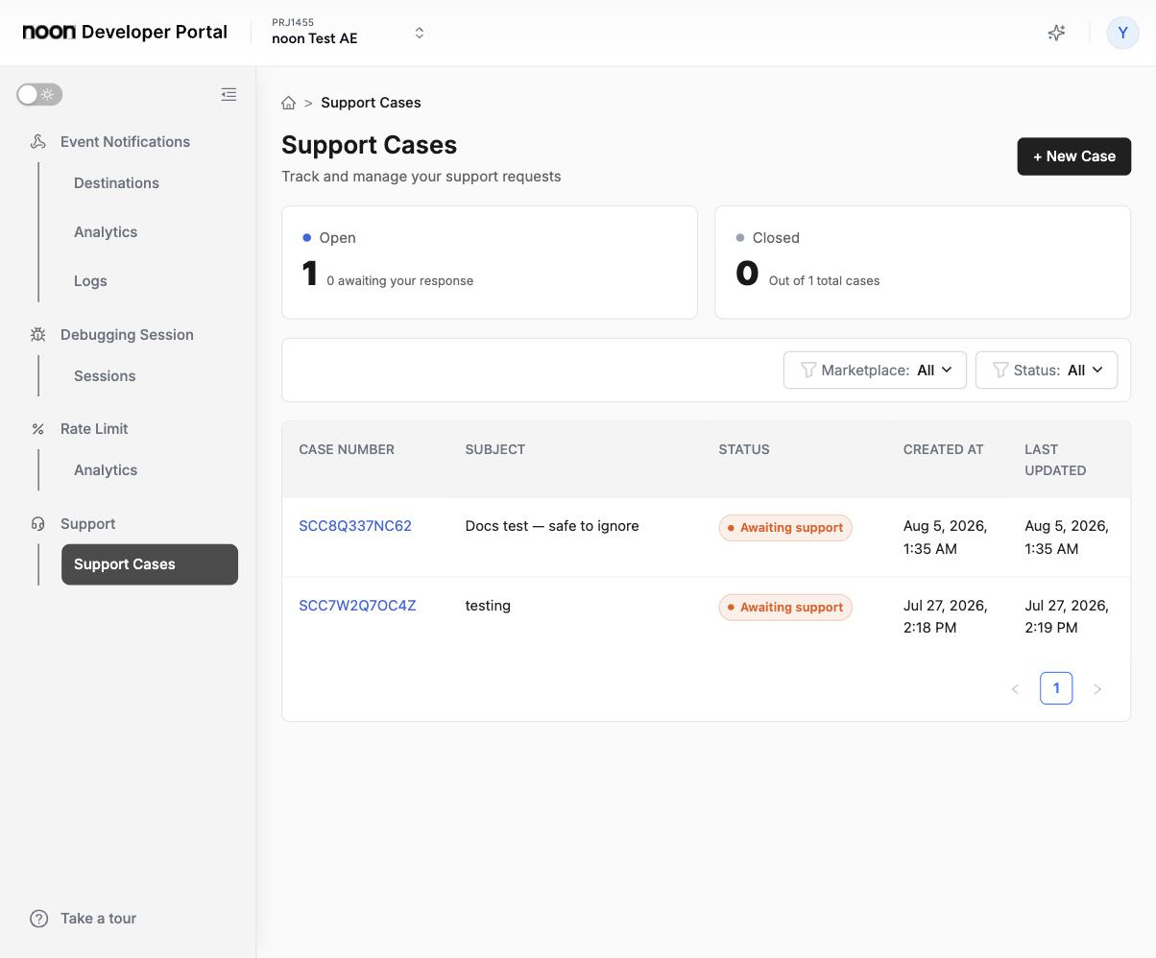Open the user avatar Y menu
Image resolution: width=1156 pixels, height=958 pixels.
[x=1122, y=33]
